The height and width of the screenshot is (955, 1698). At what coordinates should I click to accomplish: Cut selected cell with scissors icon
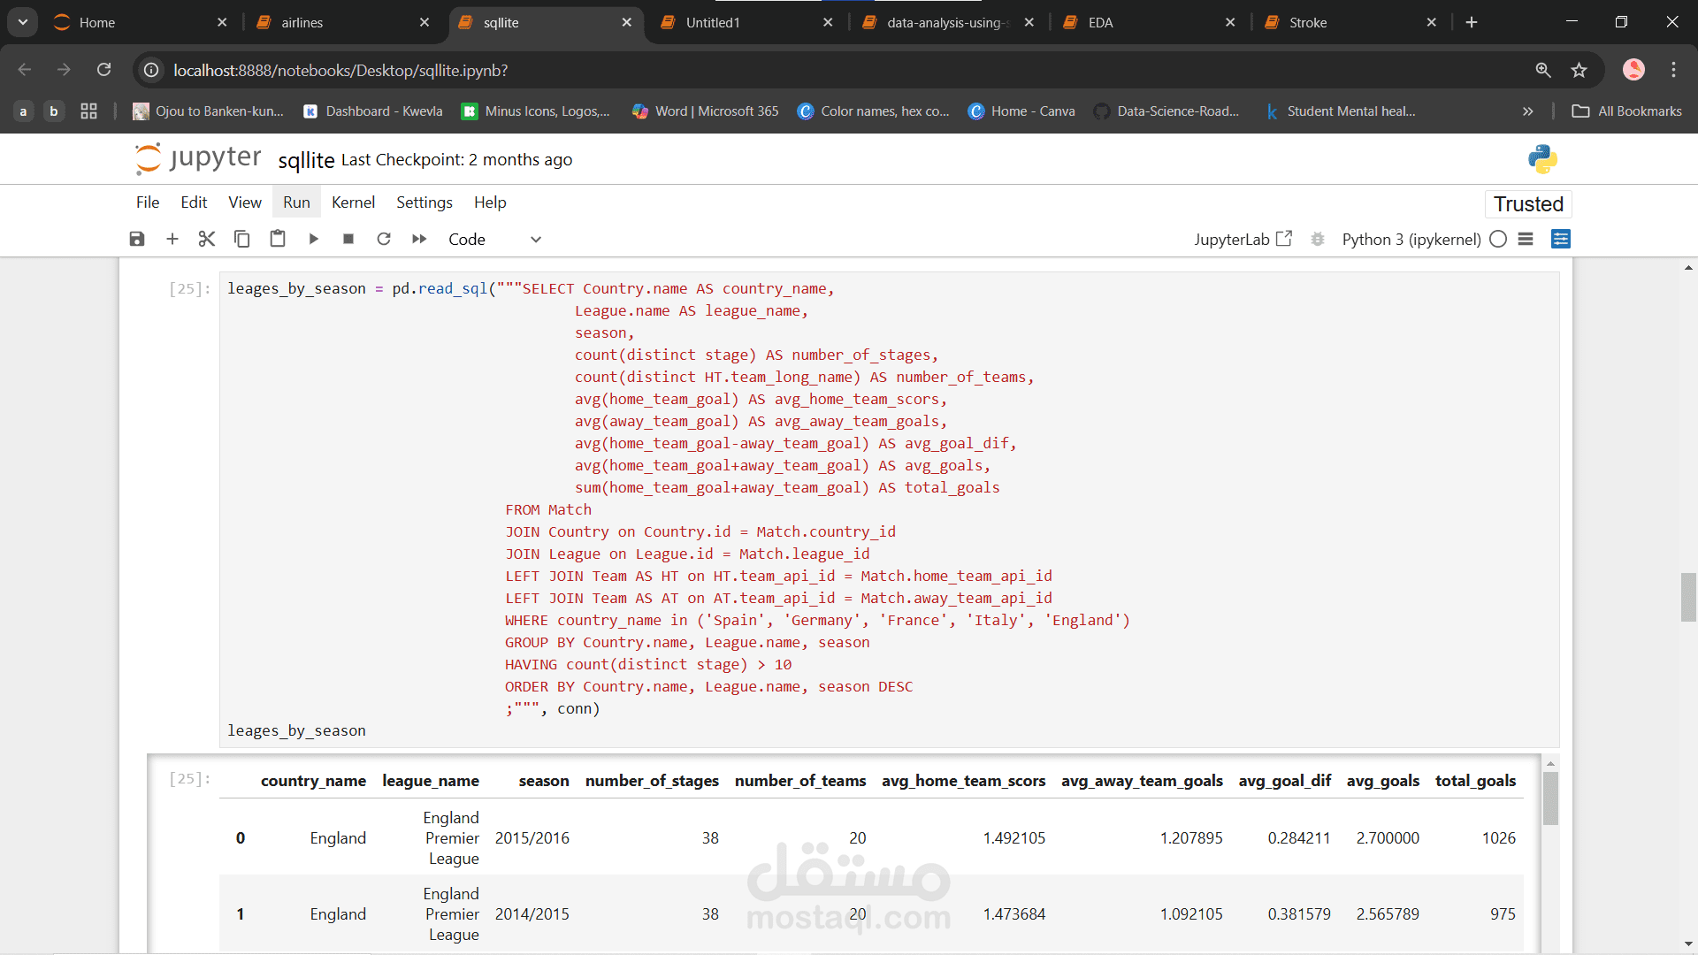pos(207,239)
